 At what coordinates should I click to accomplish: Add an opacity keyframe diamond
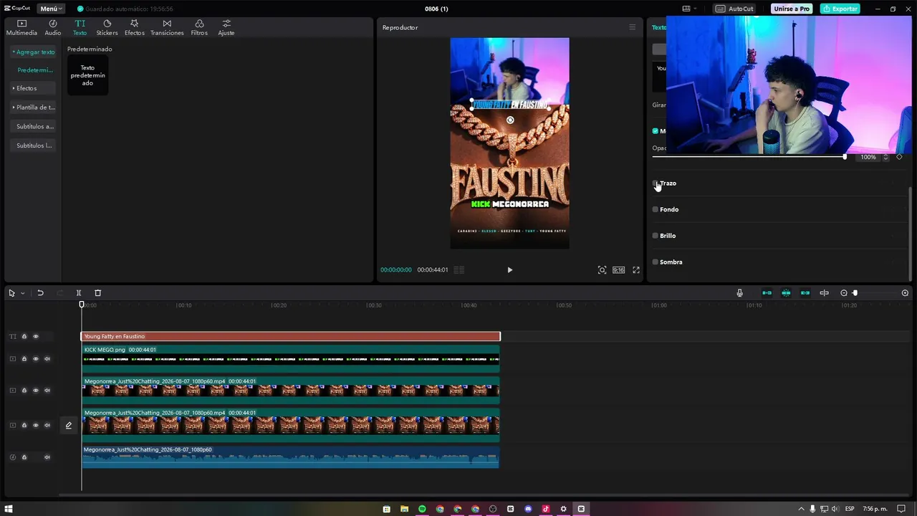coord(899,157)
